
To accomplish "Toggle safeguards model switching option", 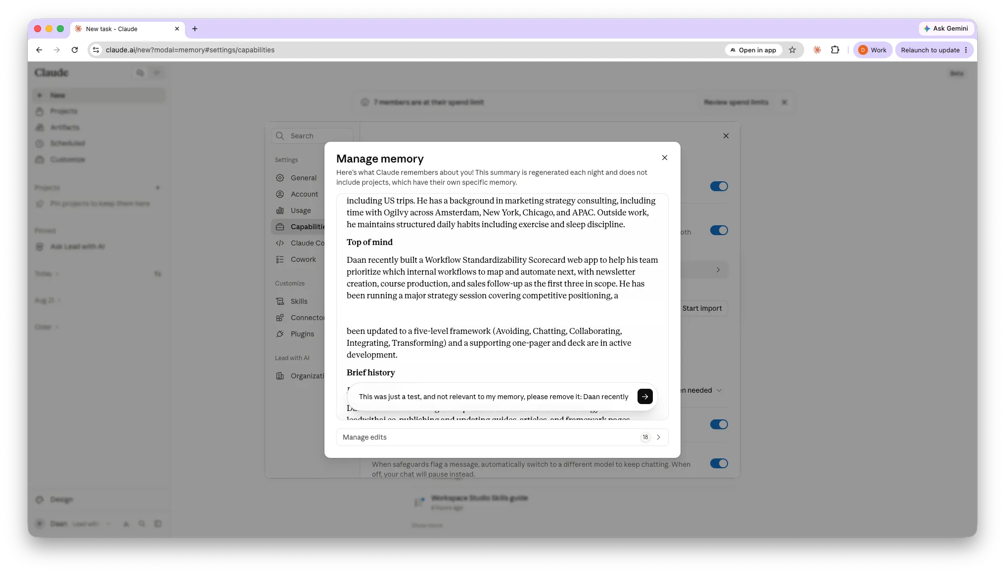I will pos(719,463).
